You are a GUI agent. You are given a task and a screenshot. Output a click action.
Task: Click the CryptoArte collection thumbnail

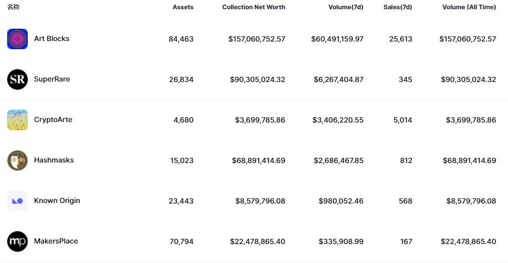pyautogui.click(x=17, y=120)
